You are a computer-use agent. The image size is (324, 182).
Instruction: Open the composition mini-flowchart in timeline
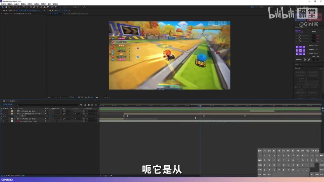click(x=81, y=105)
